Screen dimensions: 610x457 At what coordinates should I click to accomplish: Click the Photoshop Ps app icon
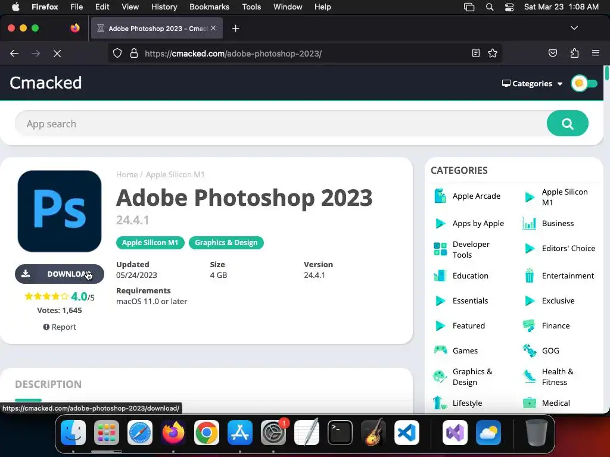click(x=60, y=211)
